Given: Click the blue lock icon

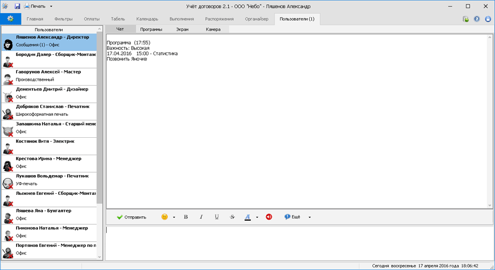Looking at the screenshot, I should coord(488,19).
